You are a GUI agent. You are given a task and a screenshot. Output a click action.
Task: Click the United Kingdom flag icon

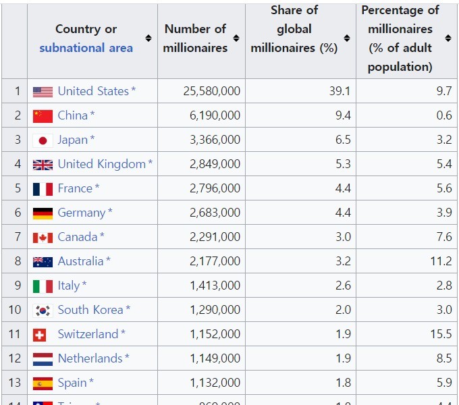(x=43, y=164)
